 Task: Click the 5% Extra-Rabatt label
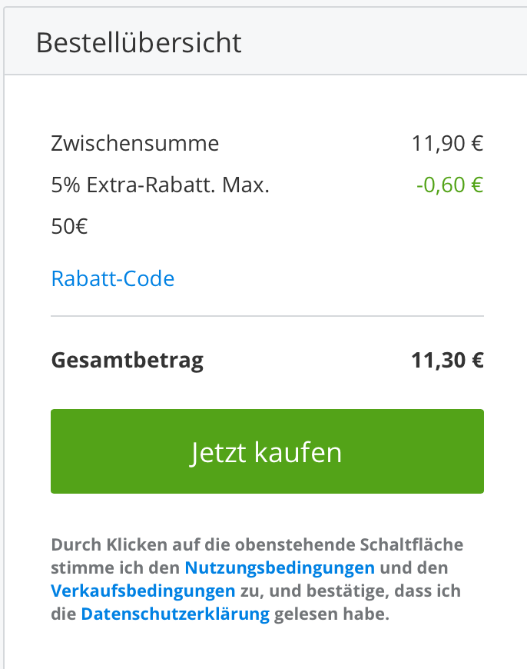tap(131, 185)
